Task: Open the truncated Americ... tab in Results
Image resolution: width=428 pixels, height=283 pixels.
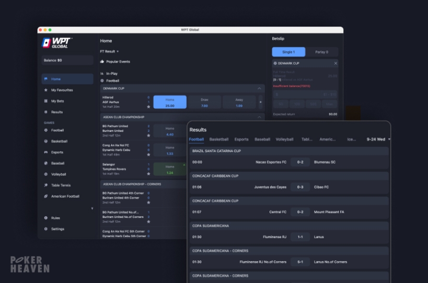Action: pos(328,139)
